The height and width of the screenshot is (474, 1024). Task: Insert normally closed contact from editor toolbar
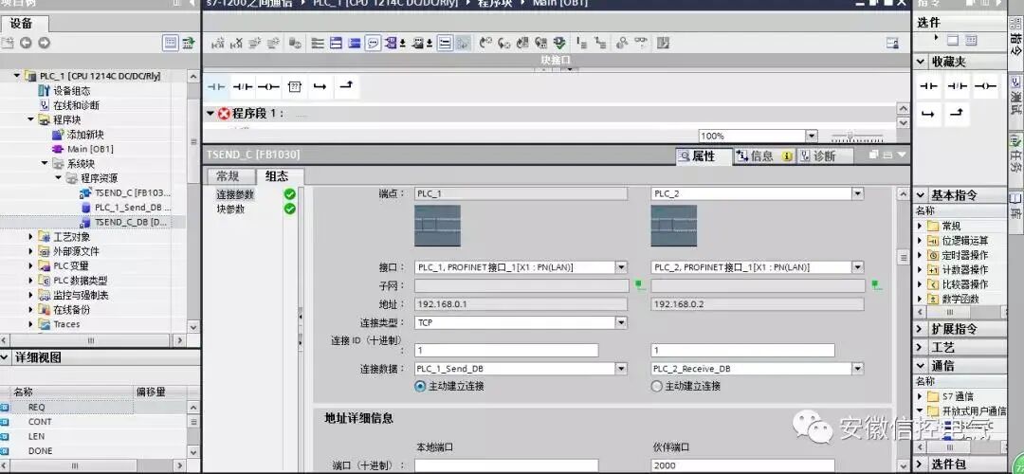(x=243, y=87)
